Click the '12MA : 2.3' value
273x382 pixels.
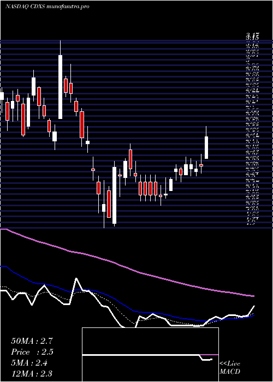click(x=32, y=374)
